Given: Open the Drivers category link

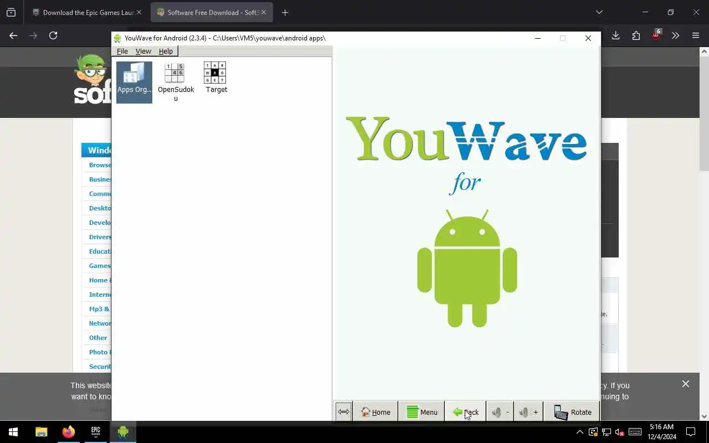Looking at the screenshot, I should tap(100, 237).
